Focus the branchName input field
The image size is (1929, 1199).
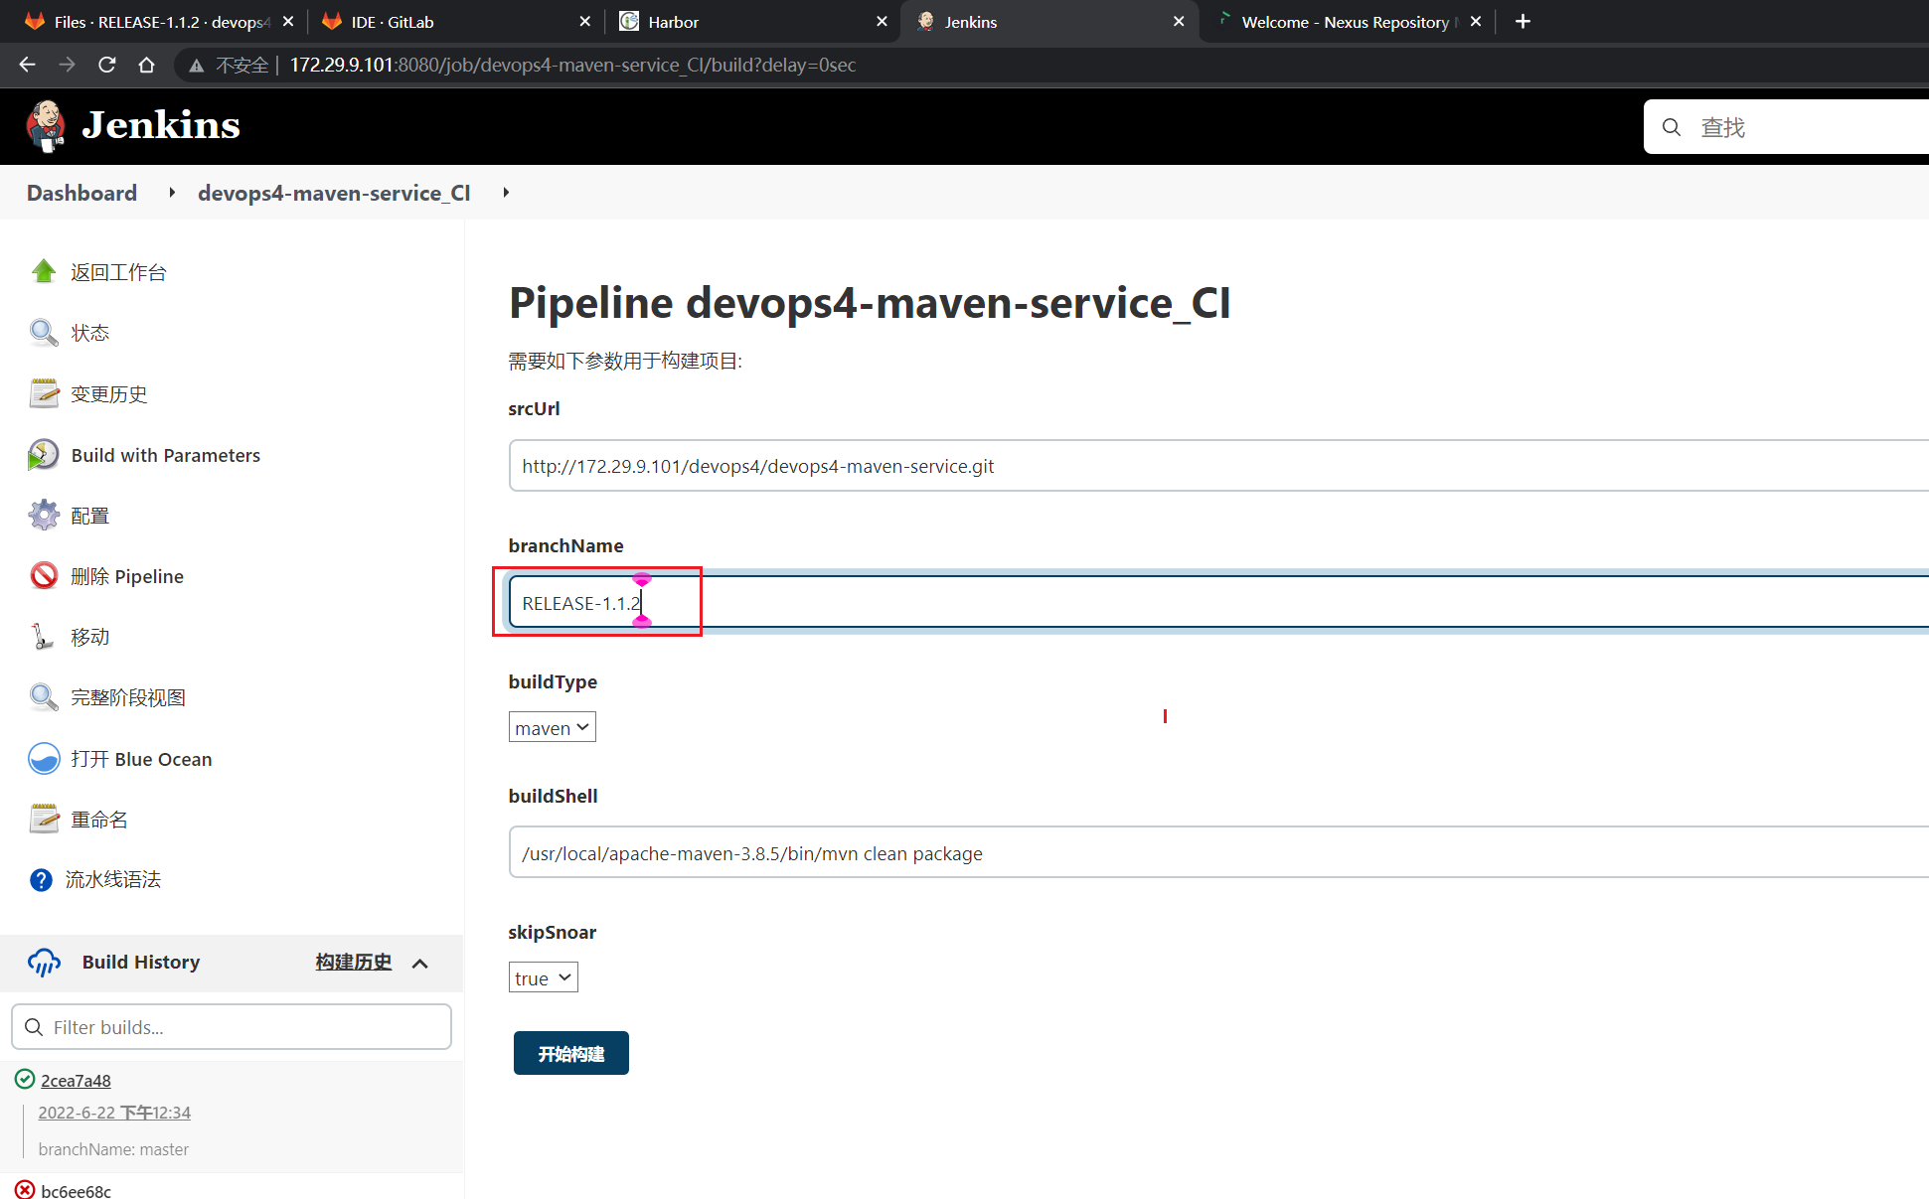point(1218,602)
